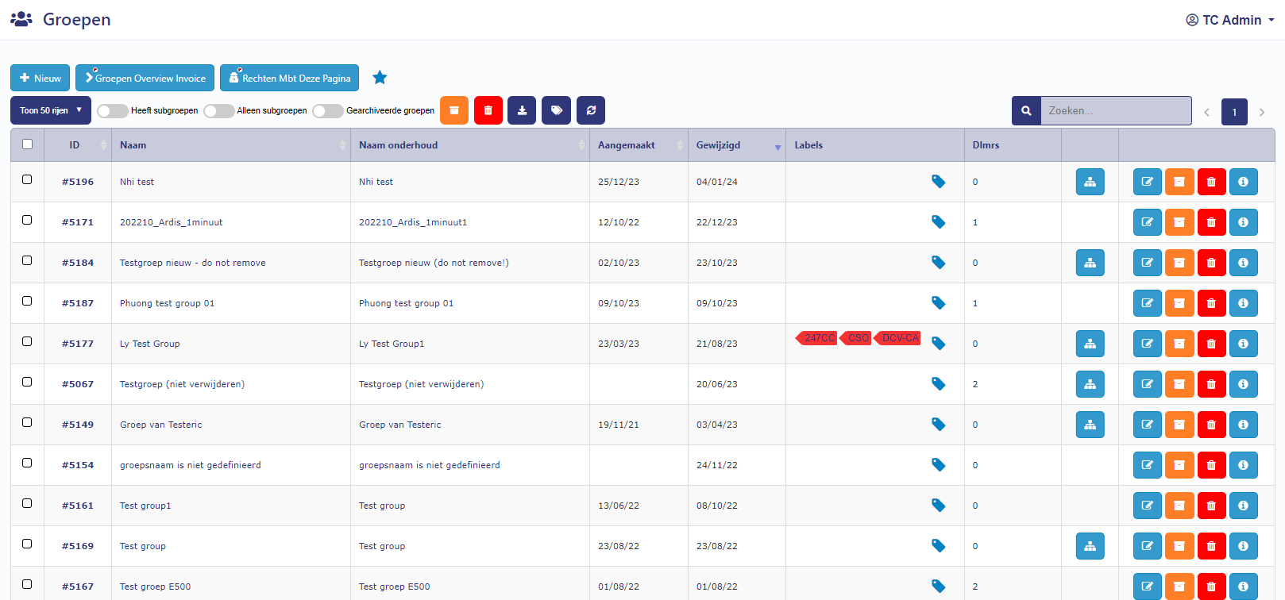
Task: Check the box for group #5184
Action: [27, 260]
